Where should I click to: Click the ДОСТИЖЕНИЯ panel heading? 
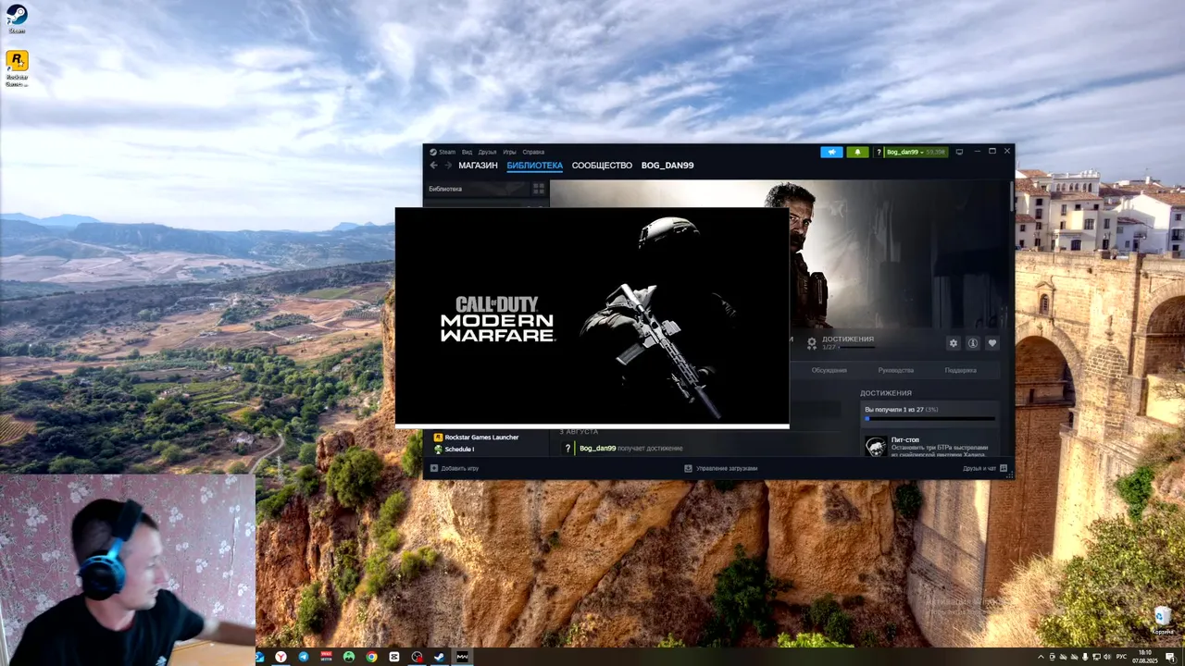[x=886, y=393]
